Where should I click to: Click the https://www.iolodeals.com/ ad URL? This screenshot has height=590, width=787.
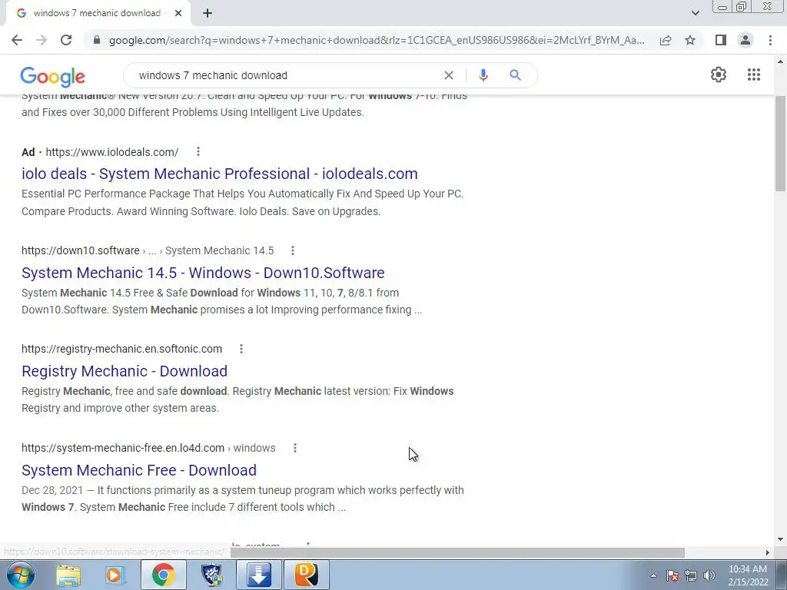point(112,152)
